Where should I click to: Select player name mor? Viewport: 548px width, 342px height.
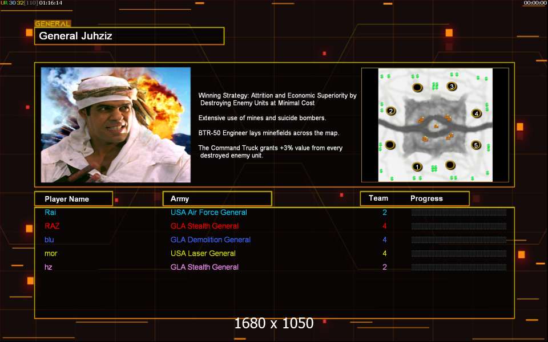tap(51, 253)
